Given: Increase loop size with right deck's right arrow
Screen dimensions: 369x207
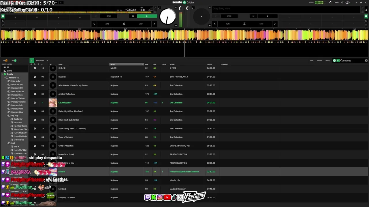Looking at the screenshot, I should pos(275,24).
